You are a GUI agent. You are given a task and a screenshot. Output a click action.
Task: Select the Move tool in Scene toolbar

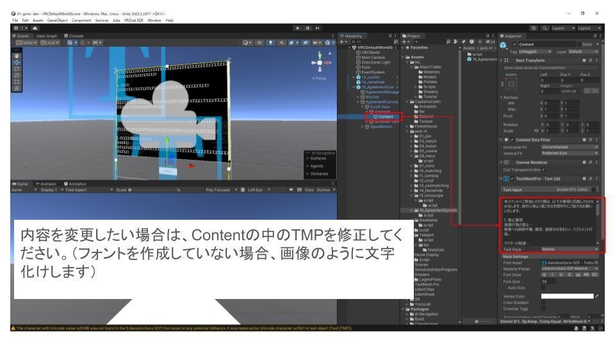[x=17, y=63]
